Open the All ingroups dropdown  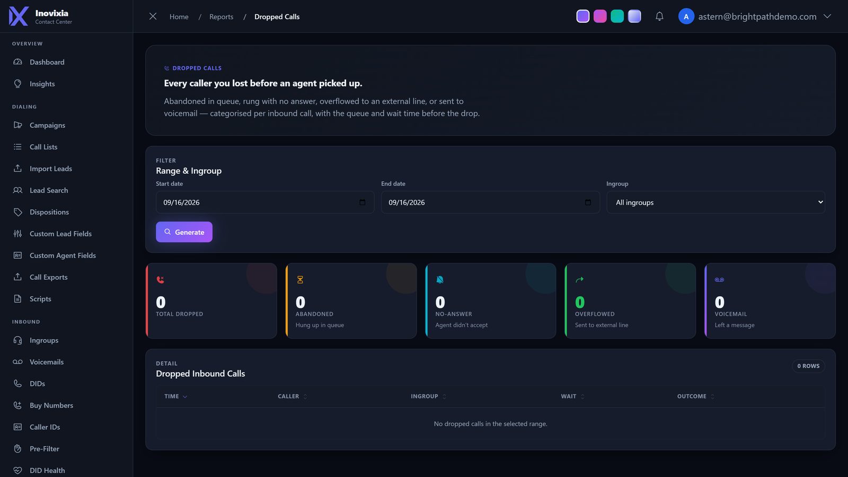pyautogui.click(x=715, y=202)
